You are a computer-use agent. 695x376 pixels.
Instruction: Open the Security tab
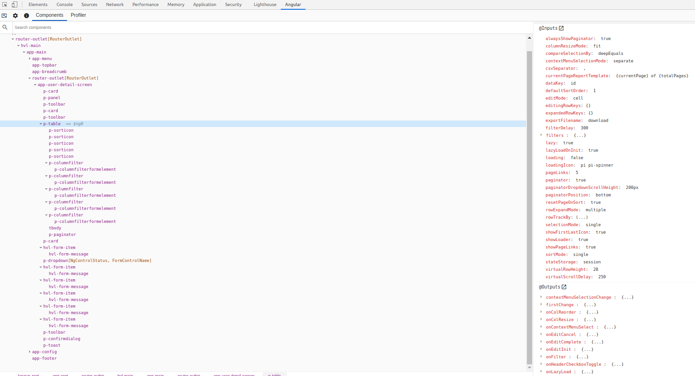point(233,5)
